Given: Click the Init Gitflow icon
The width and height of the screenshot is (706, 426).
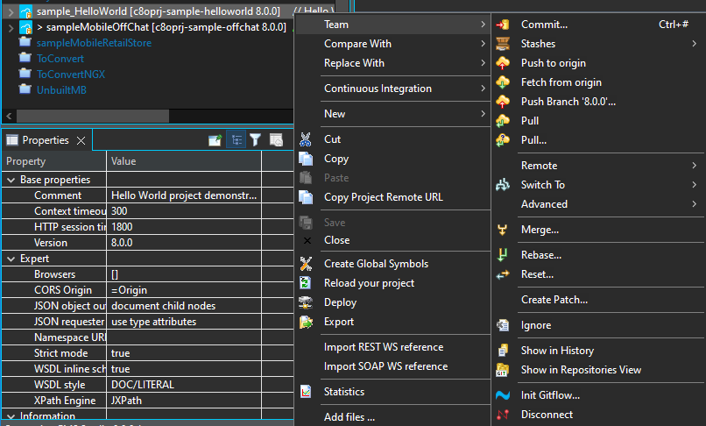Looking at the screenshot, I should pos(503,395).
